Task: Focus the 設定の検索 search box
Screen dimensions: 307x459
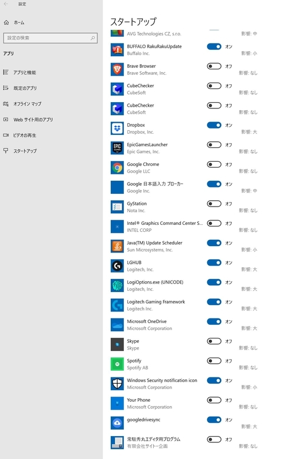Action: pos(50,38)
